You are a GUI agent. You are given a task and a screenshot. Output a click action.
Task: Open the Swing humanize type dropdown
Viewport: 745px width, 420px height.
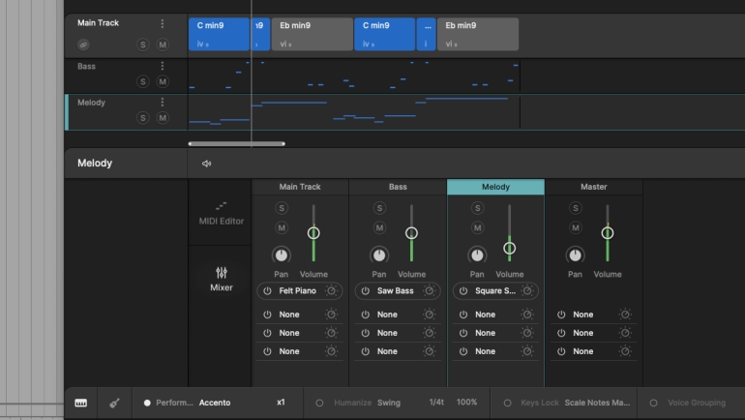point(389,403)
